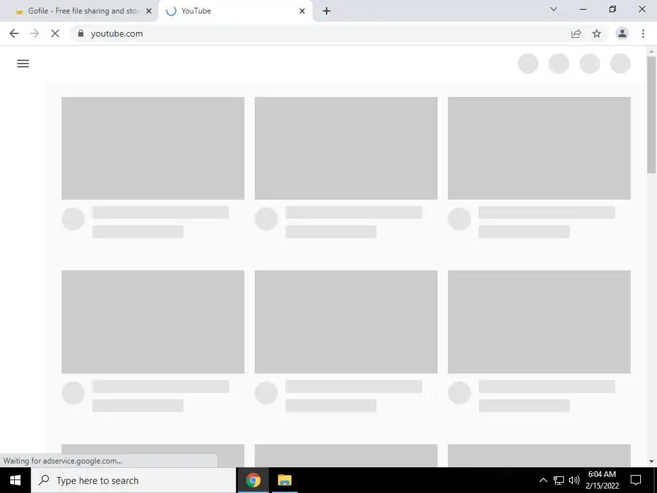Image resolution: width=657 pixels, height=493 pixels.
Task: Share this page from the address bar
Action: (x=576, y=33)
